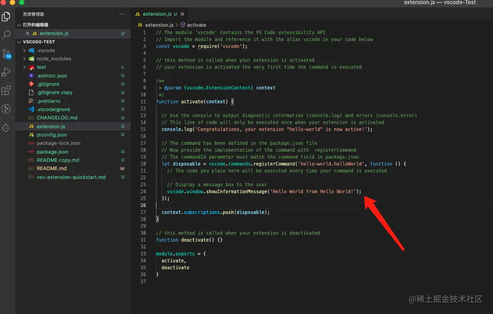
Task: Select extension.js in the file tree
Action: point(73,126)
